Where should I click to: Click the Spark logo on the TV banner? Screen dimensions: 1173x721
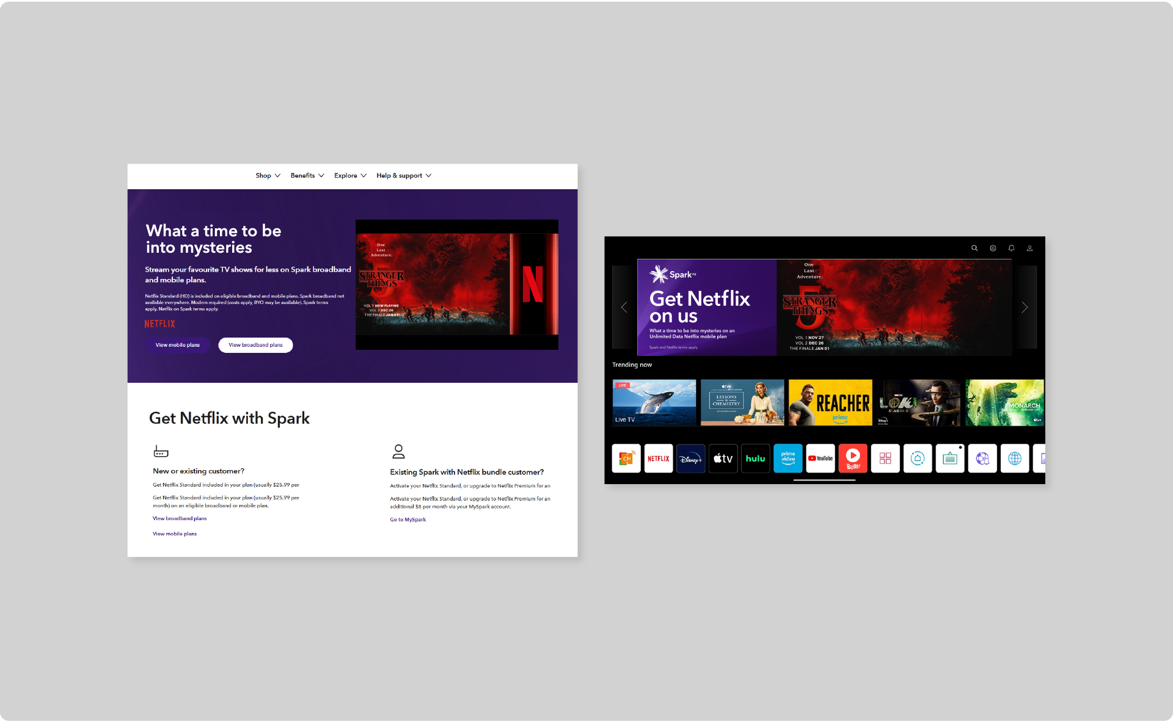tap(672, 274)
